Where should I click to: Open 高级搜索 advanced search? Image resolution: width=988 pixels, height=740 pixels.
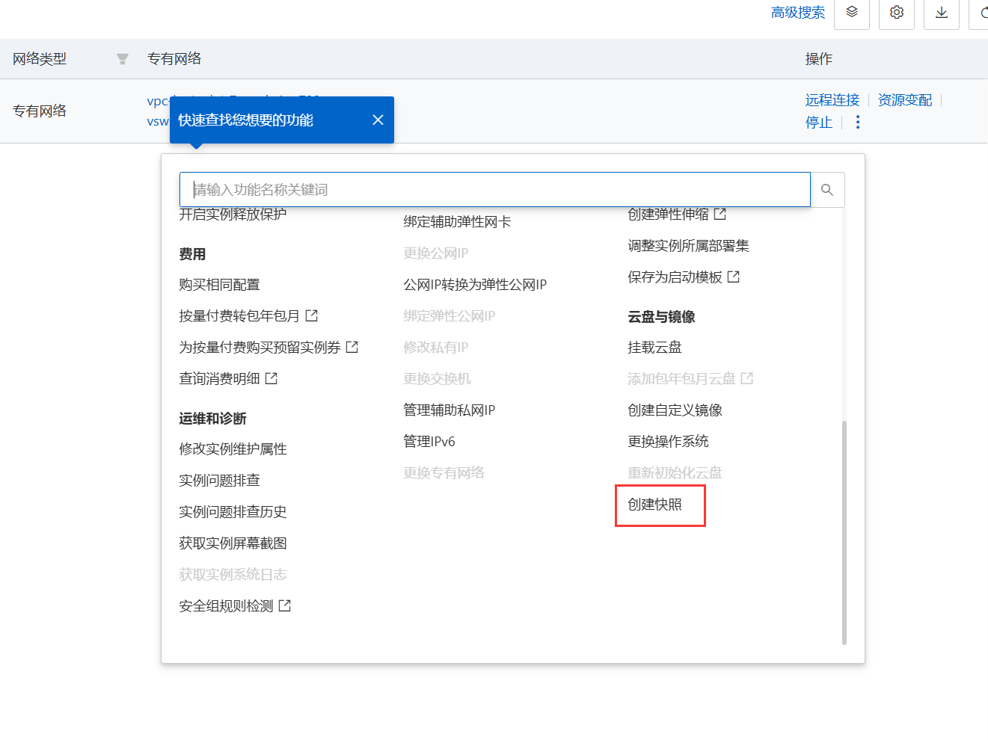click(798, 13)
